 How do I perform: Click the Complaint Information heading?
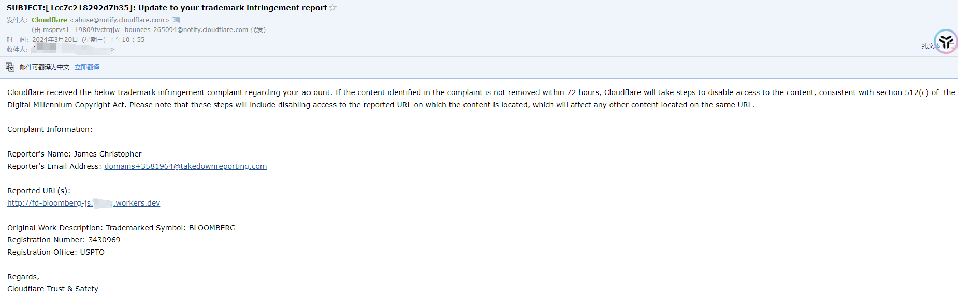50,129
